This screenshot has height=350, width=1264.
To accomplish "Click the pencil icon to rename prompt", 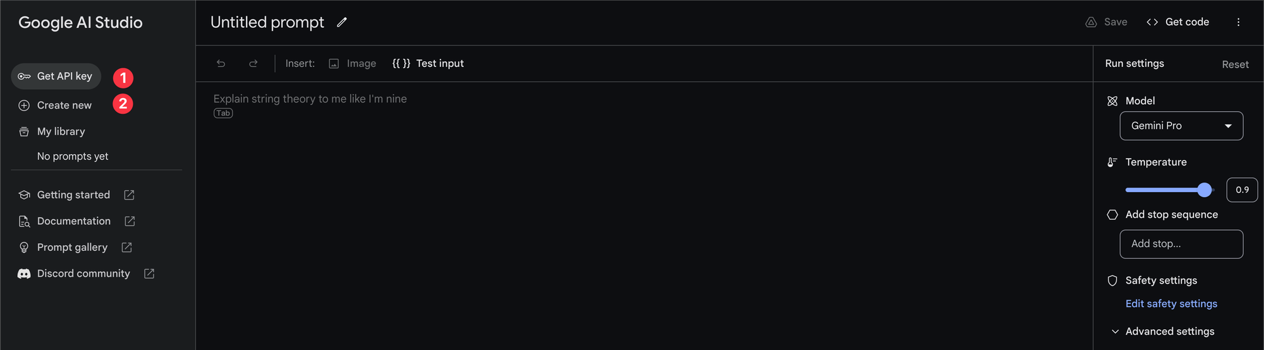I will 342,23.
